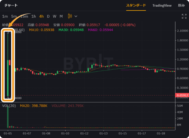Viewport: 189px width, 138px height.
Task: Click the MA20: 398.788K volume label
Action: [x=34, y=106]
